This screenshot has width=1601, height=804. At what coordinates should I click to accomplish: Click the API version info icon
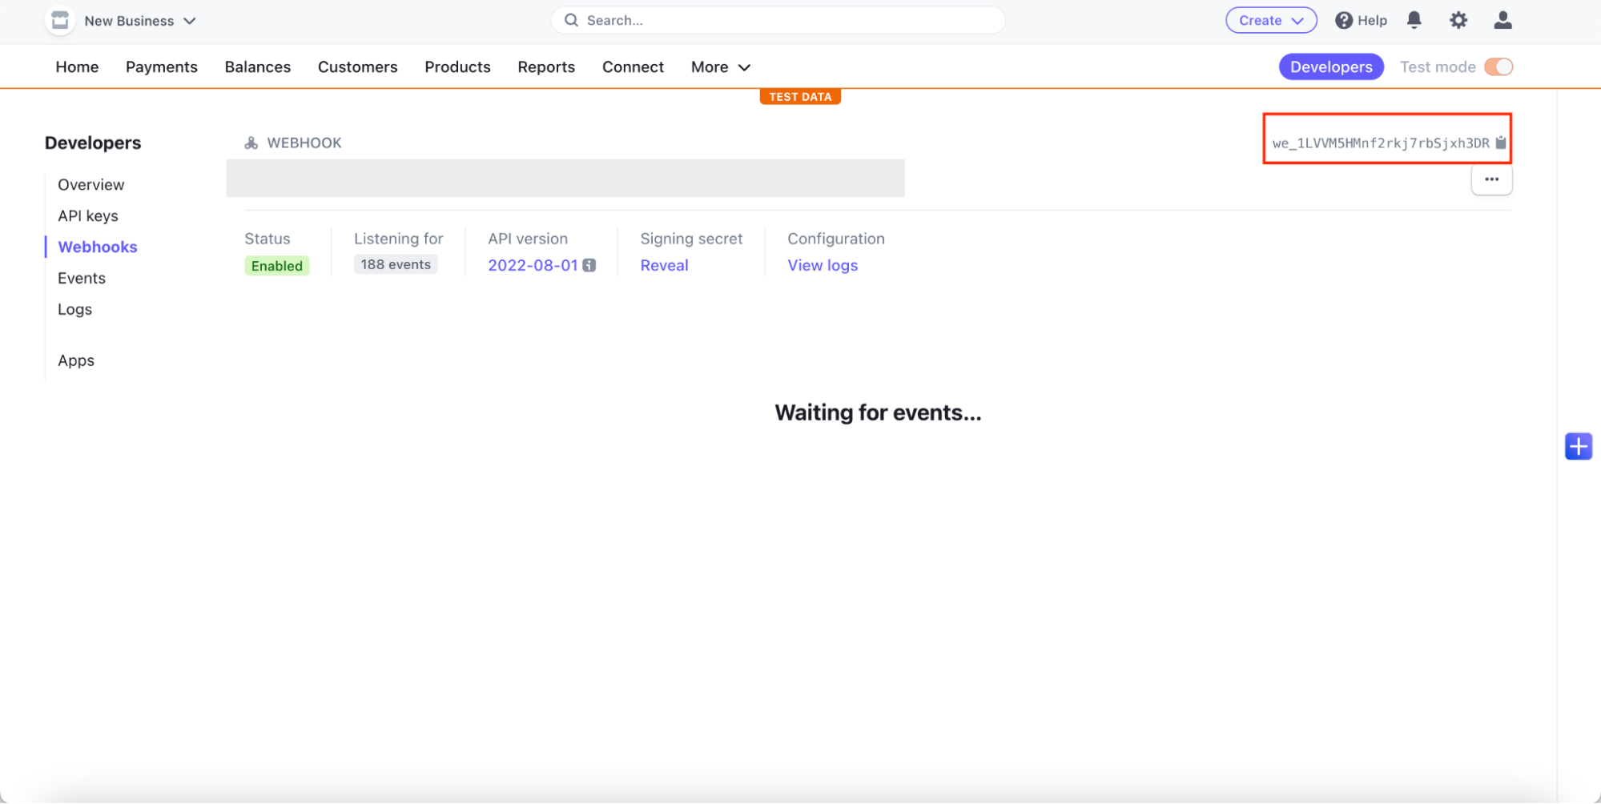pos(589,265)
